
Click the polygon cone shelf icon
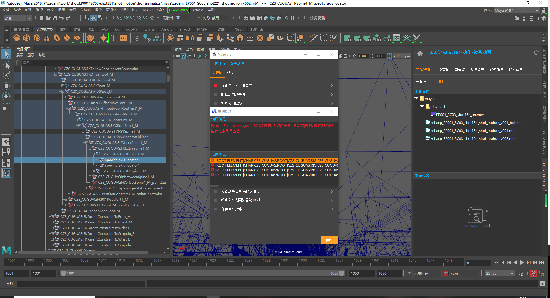click(47, 38)
